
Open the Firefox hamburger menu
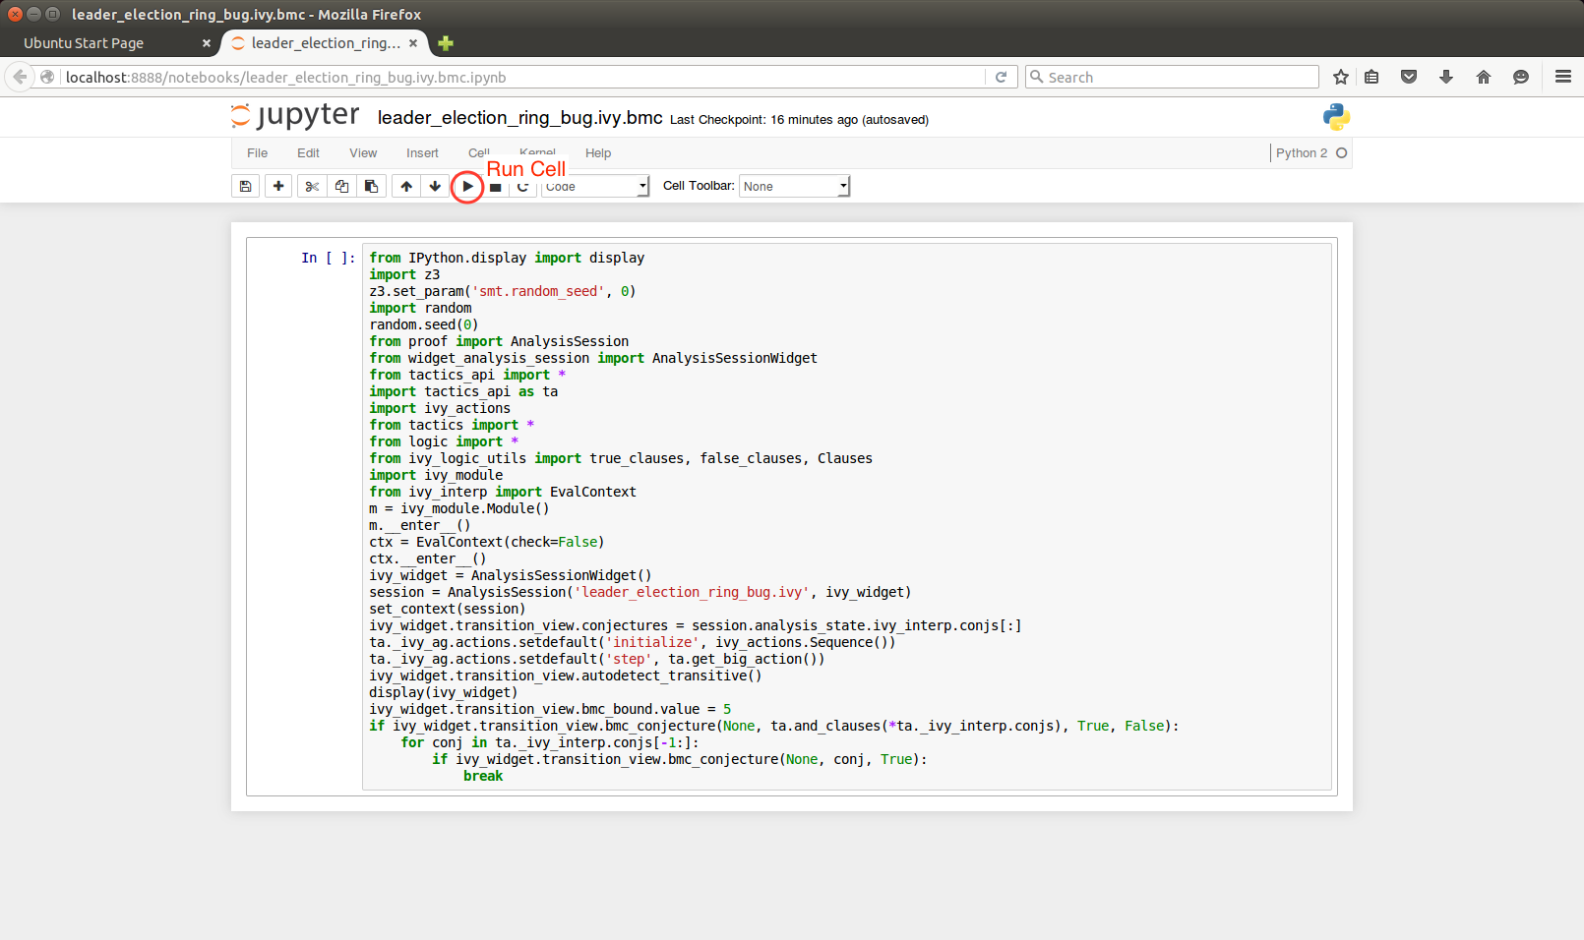click(1562, 77)
